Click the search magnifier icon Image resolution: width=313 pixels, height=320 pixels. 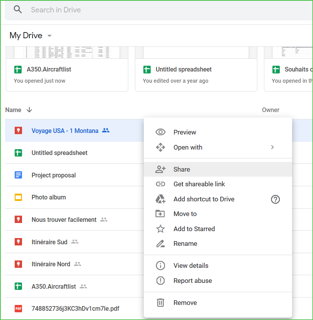coord(18,10)
